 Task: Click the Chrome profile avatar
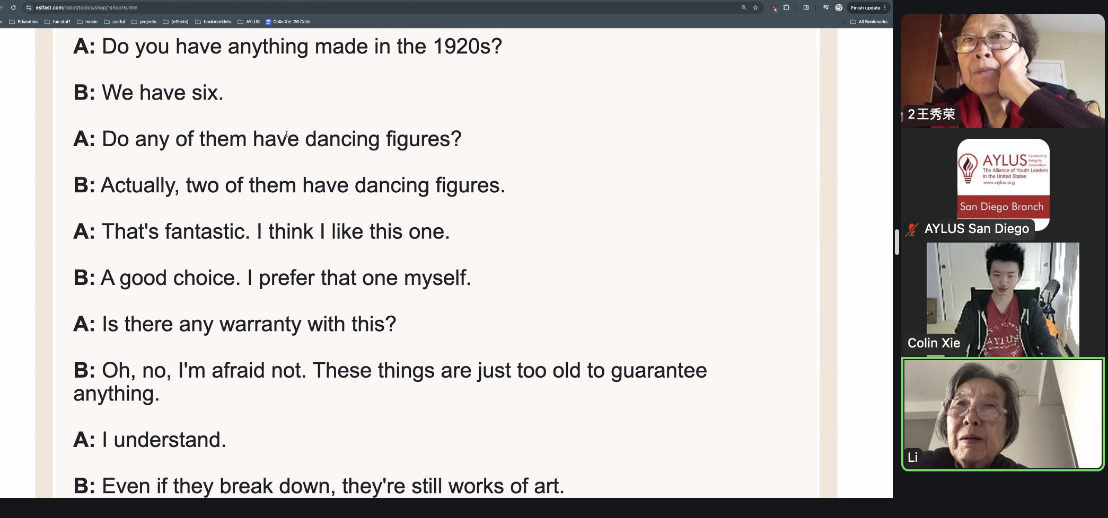coord(839,7)
